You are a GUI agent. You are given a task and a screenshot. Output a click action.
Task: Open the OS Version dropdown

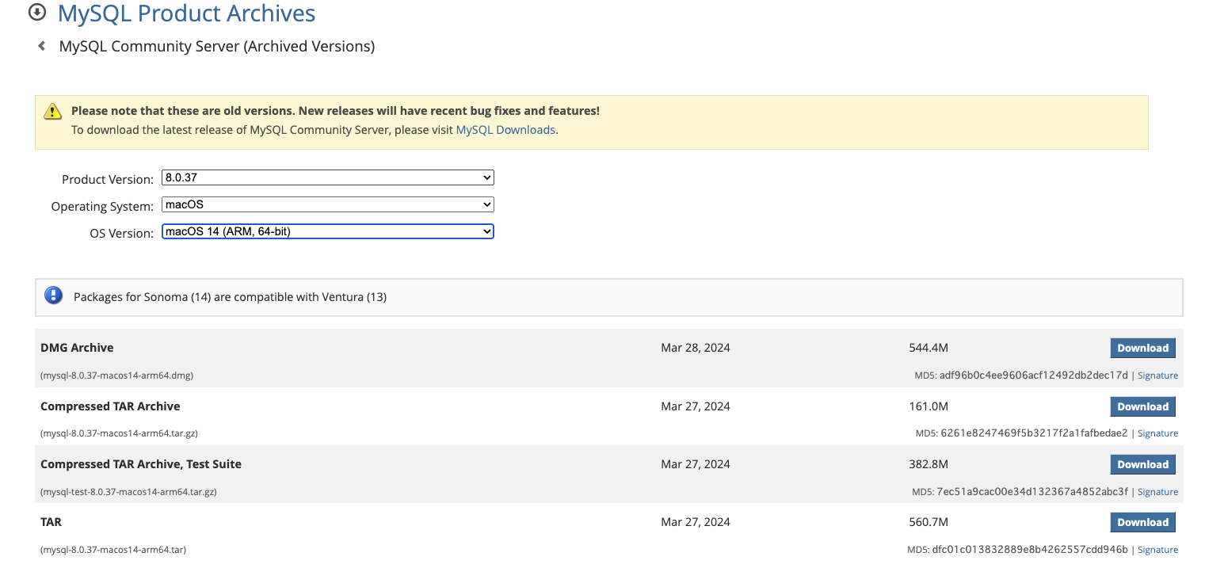coord(327,231)
